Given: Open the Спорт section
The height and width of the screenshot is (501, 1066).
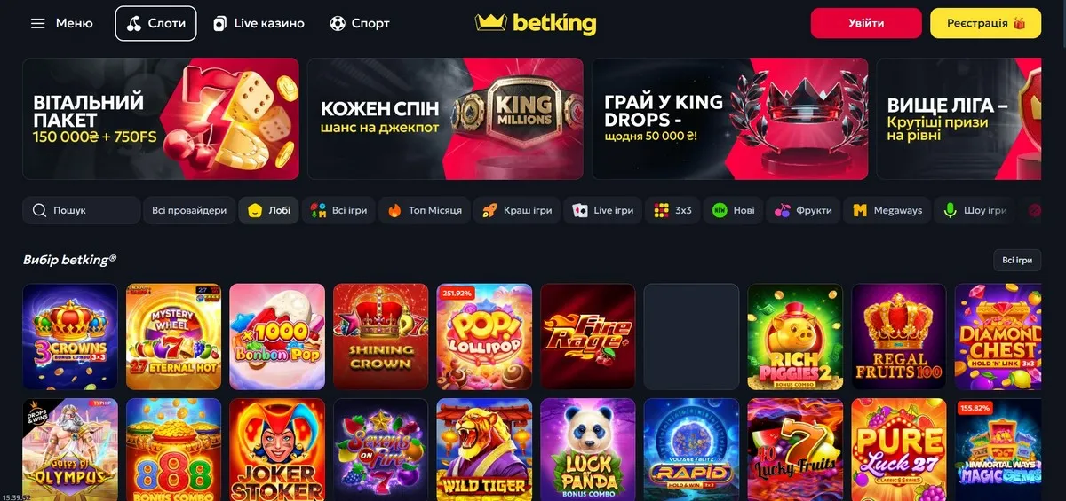Looking at the screenshot, I should click(x=360, y=24).
